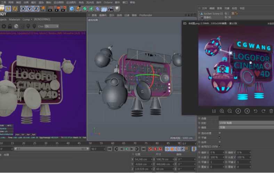274x173 pixels.
Task: Open the viewport 摄像机 menu
Action: (103, 15)
